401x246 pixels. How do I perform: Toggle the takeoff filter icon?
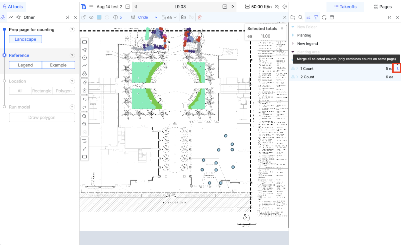(x=316, y=17)
